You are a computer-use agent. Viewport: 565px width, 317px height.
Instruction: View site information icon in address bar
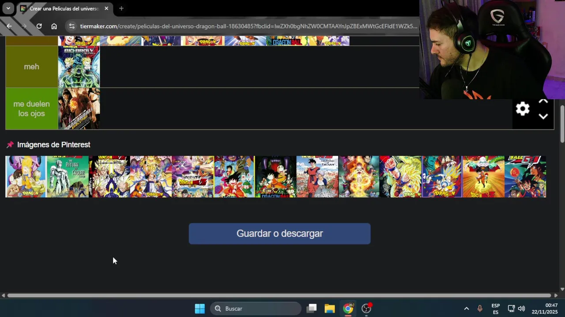click(x=72, y=26)
